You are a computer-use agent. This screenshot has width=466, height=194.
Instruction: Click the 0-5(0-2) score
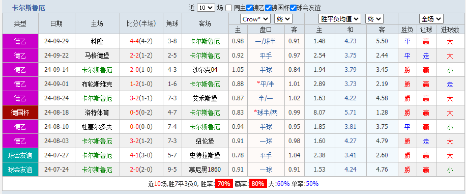pyautogui.click(x=141, y=113)
